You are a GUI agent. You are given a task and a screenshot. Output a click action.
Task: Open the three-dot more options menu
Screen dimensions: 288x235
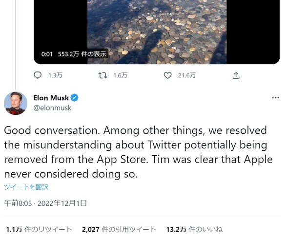tap(275, 97)
